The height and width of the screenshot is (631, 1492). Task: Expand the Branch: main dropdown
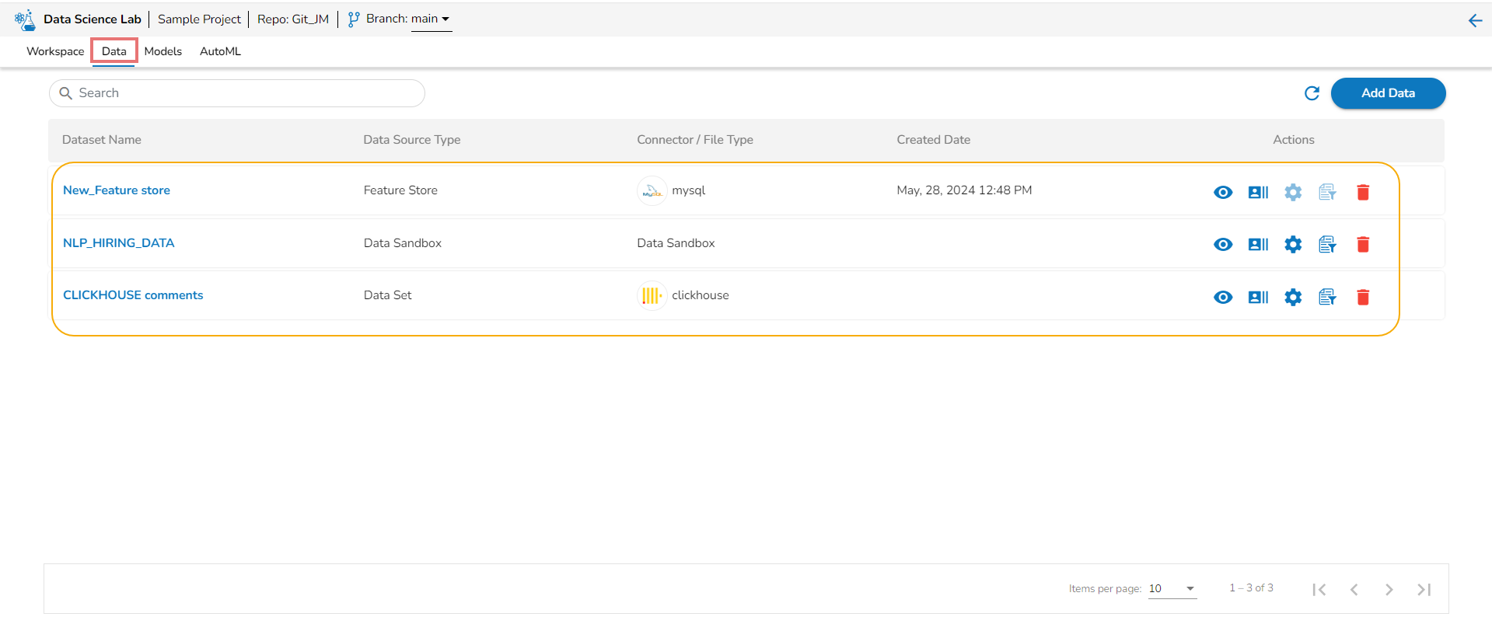click(x=431, y=19)
